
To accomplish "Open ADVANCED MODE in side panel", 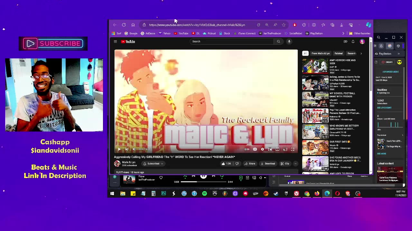I will [x=390, y=72].
